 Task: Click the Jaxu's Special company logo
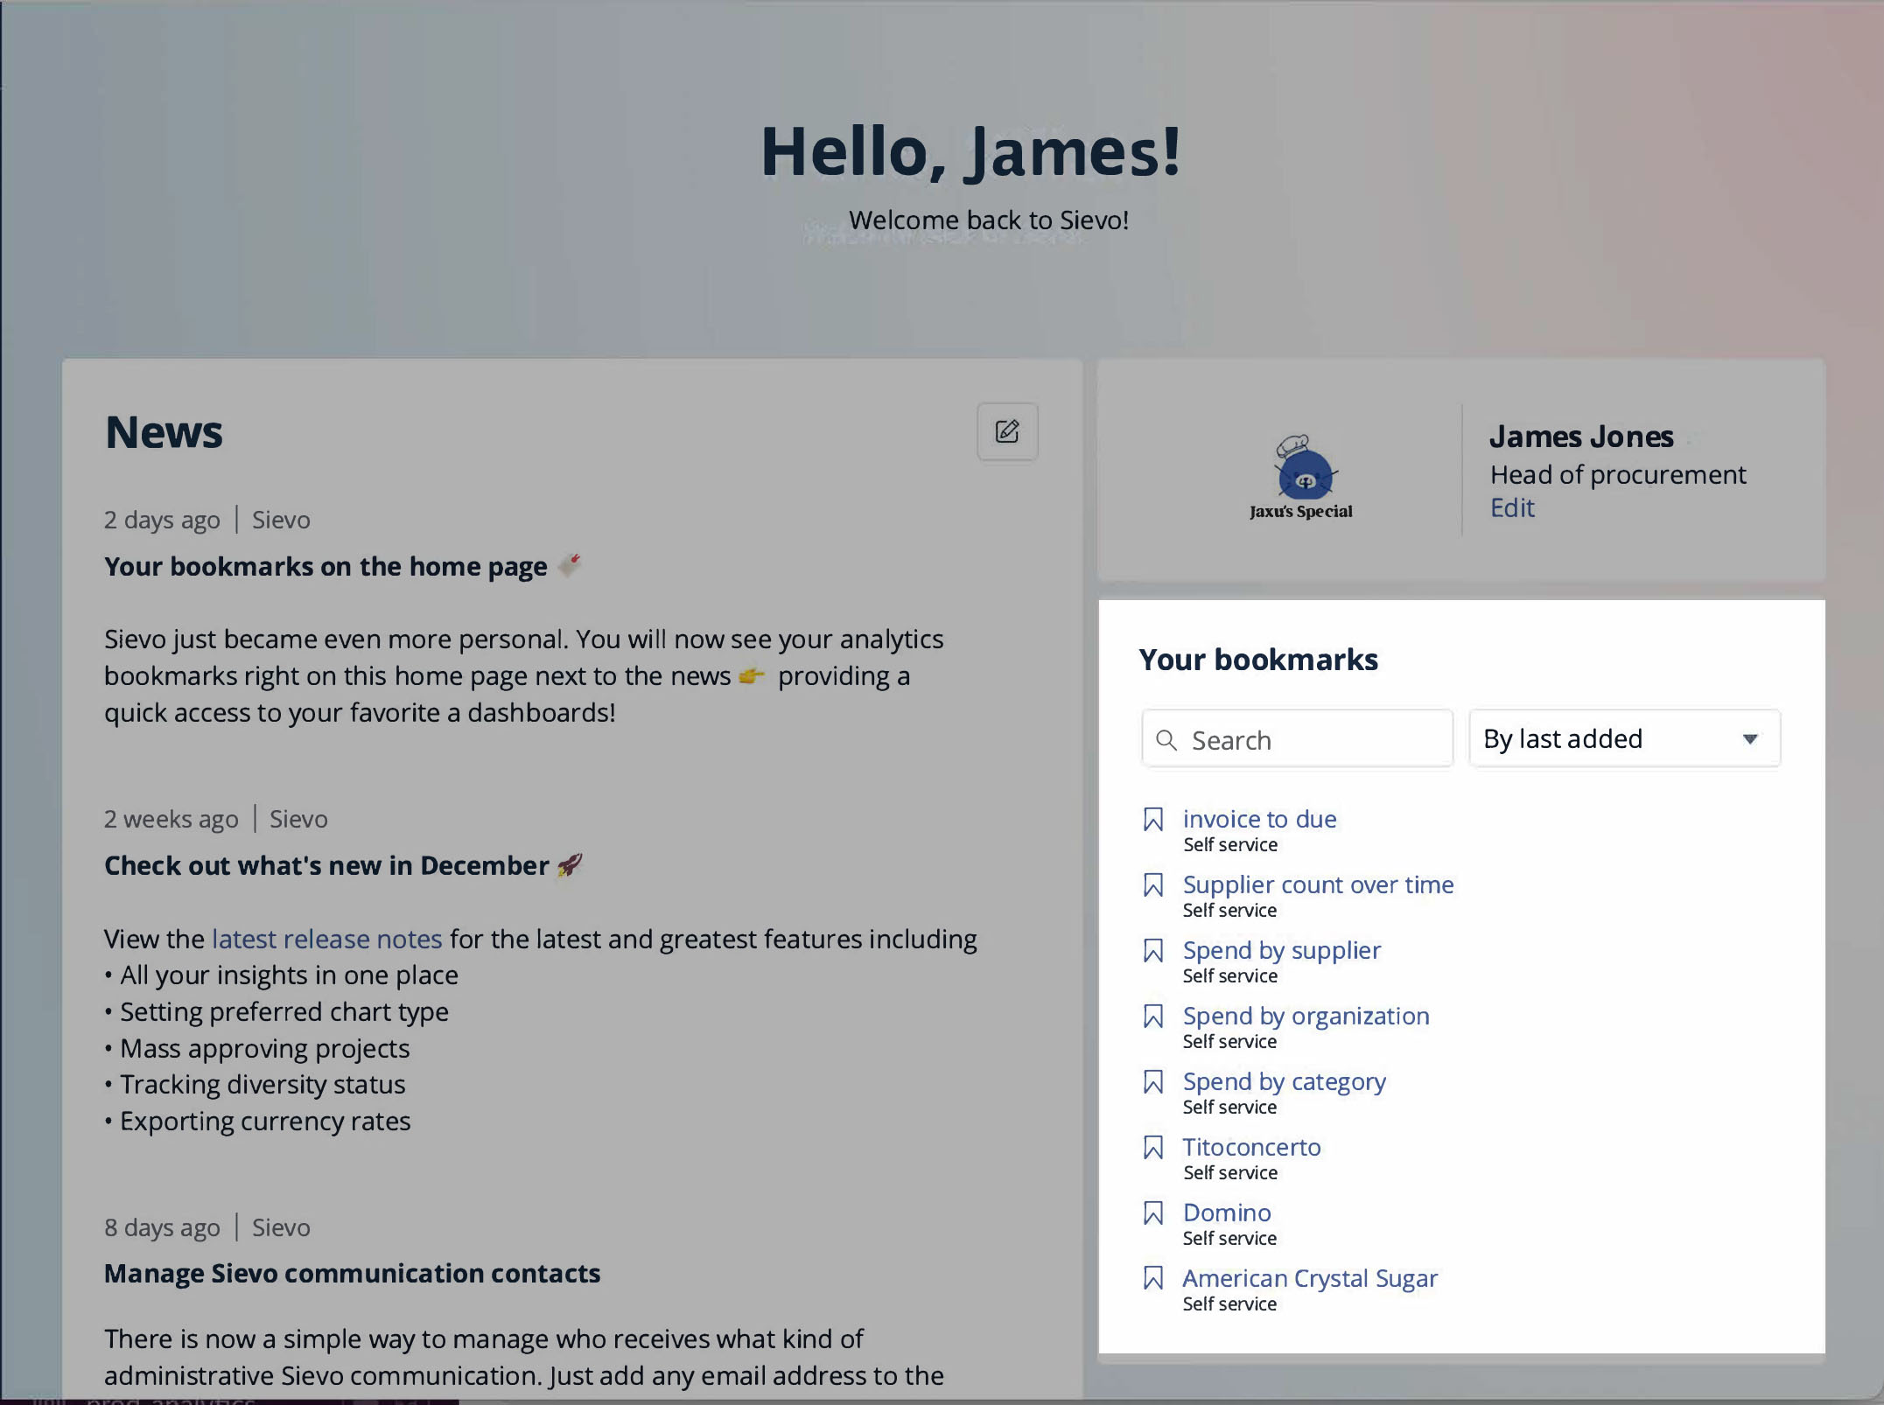[1302, 477]
